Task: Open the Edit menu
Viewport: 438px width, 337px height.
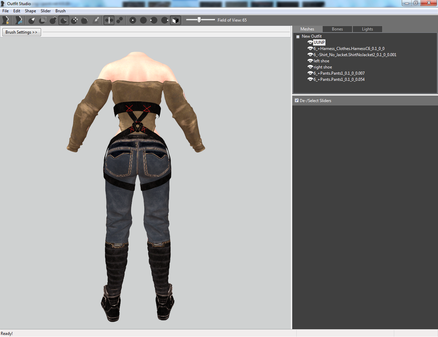Action: point(17,11)
